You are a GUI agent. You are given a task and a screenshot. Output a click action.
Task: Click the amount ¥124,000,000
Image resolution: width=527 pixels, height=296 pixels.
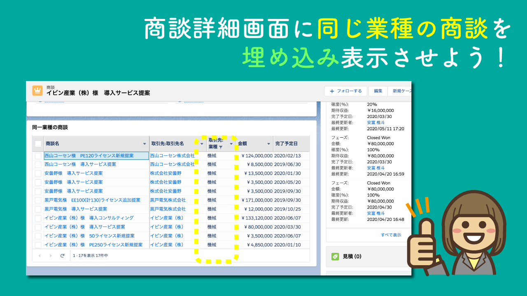pyautogui.click(x=257, y=156)
